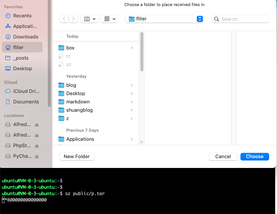Viewport: 277px width, 214px height.
Task: Expand the blog folder chevron
Action: (132, 85)
